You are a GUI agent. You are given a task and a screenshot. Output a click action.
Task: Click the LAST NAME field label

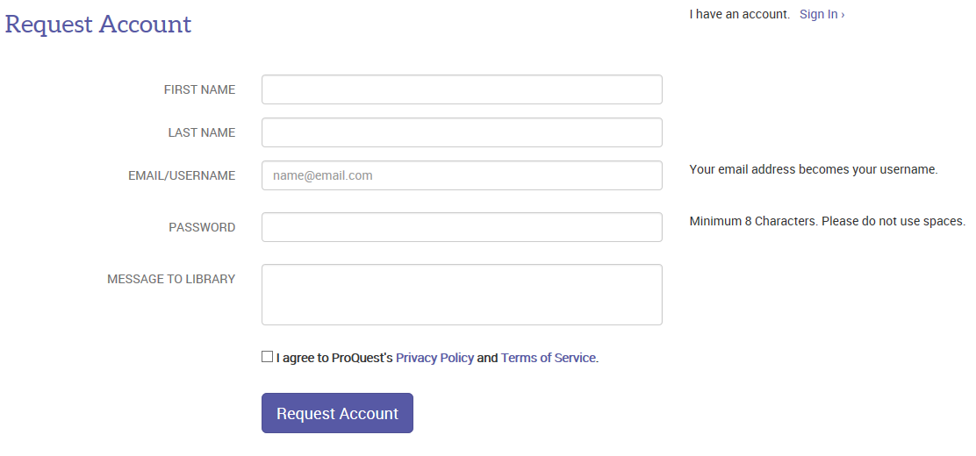(202, 132)
